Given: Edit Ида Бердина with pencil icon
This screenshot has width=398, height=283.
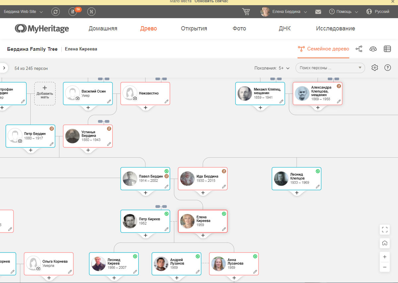Looking at the screenshot, I should click(x=224, y=186).
